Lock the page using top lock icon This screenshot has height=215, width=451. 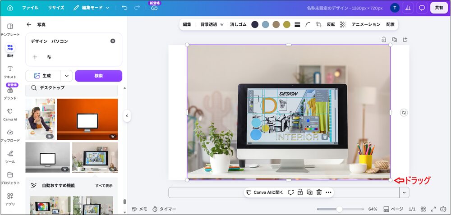coord(384,40)
